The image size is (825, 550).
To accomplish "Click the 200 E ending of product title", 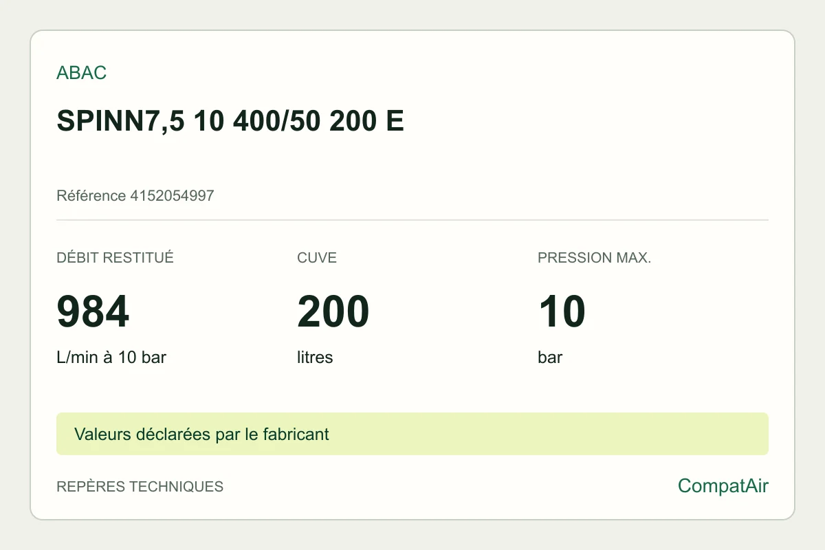I will (x=367, y=122).
